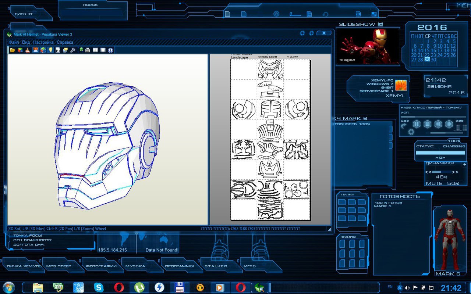Click the brush toolbar icon in Pepakura
The width and height of the screenshot is (471, 294).
tap(28, 50)
